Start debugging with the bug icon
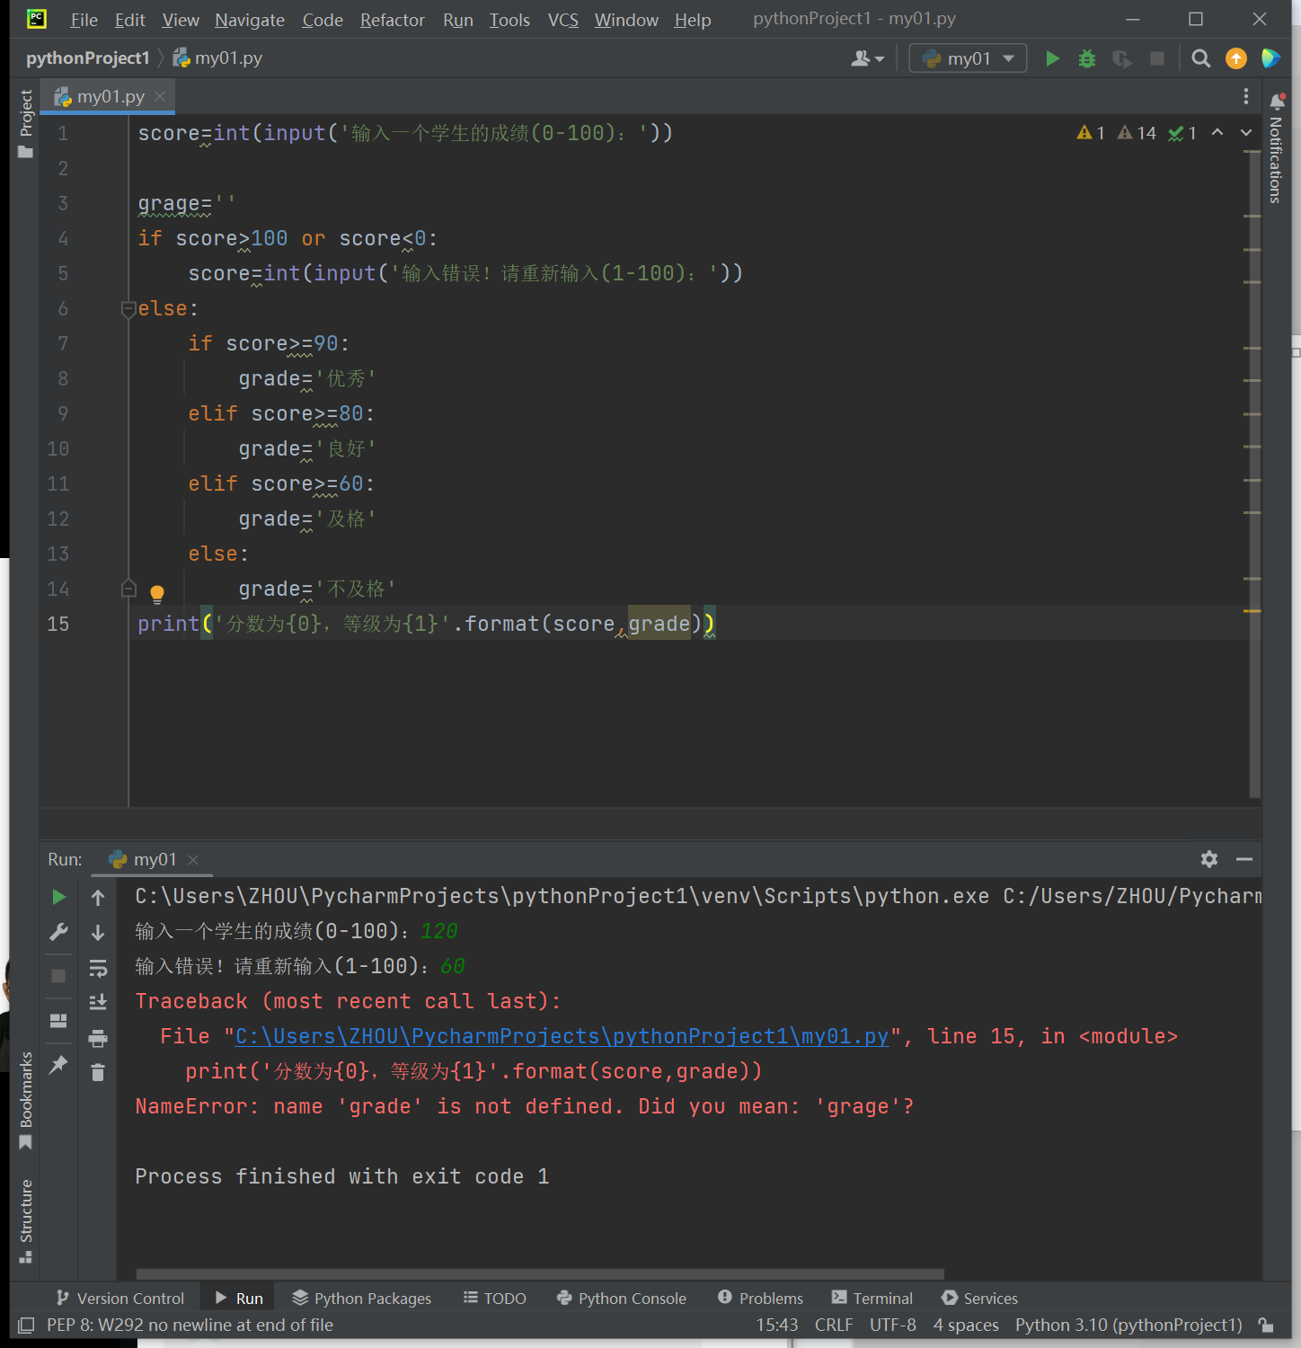1301x1348 pixels. [1087, 58]
